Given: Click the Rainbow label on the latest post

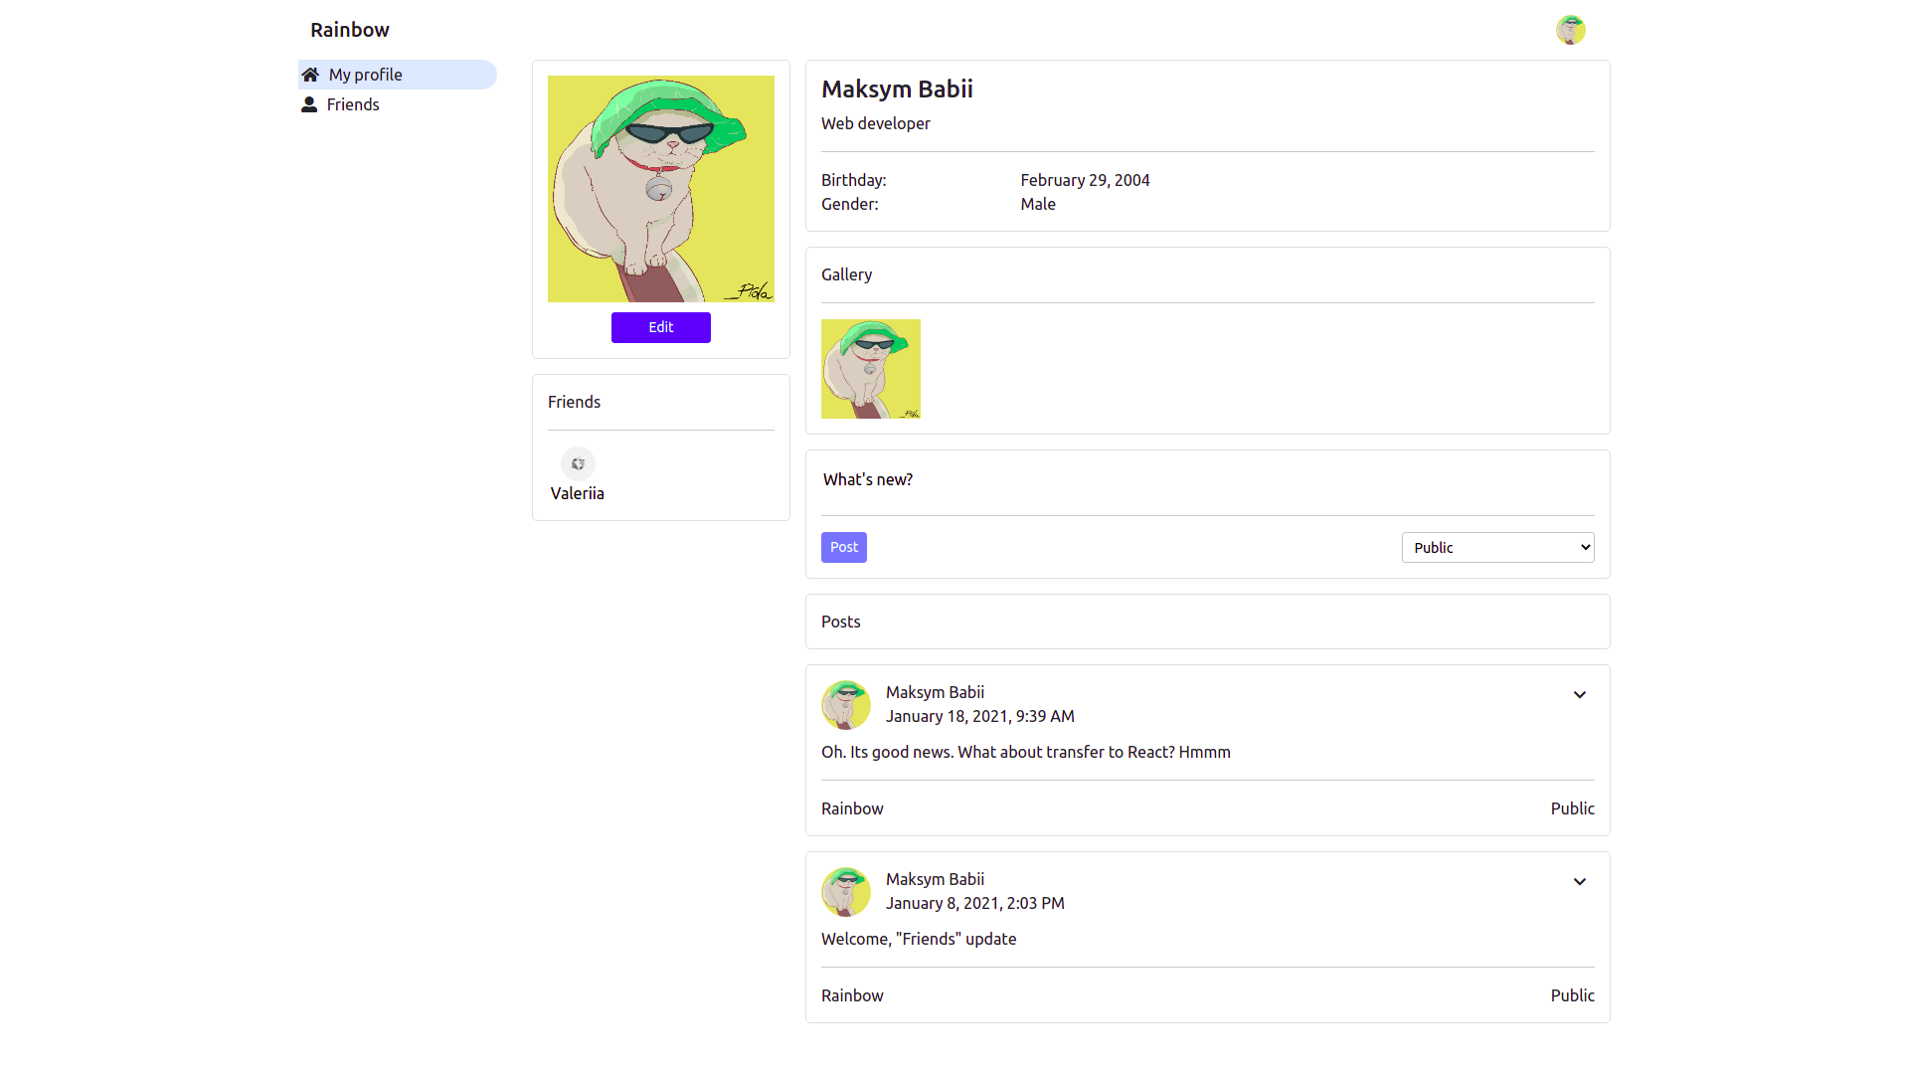Looking at the screenshot, I should coord(851,808).
